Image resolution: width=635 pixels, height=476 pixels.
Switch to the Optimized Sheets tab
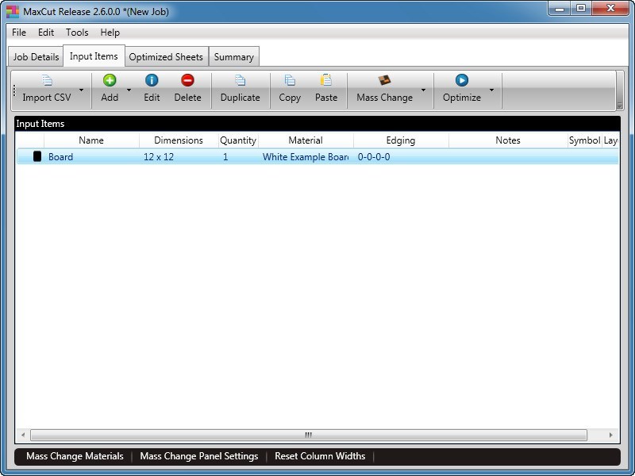165,56
